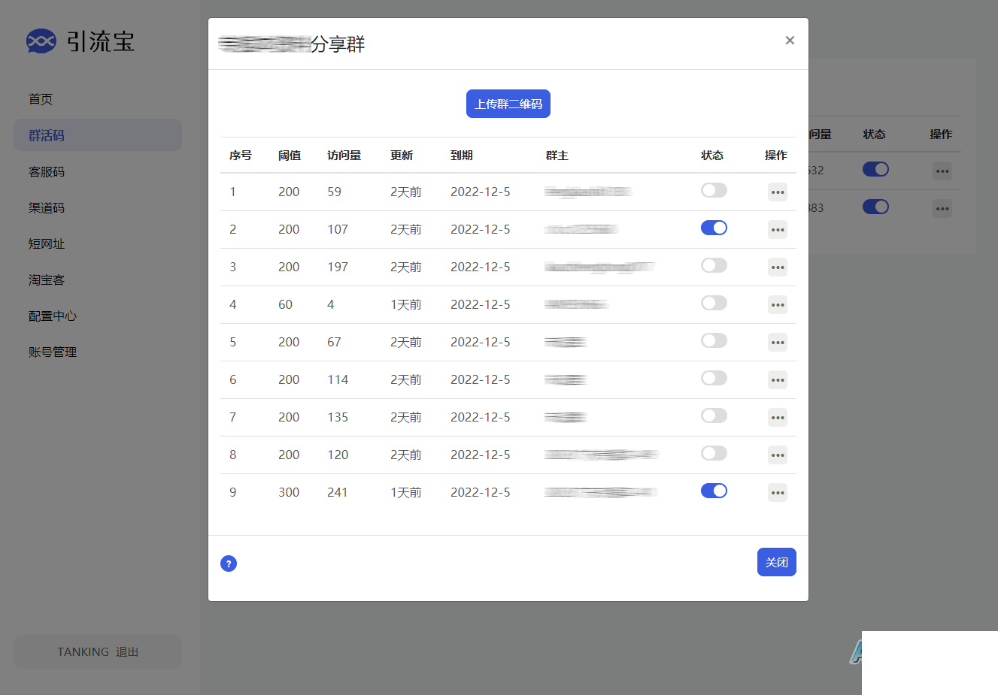998x695 pixels.
Task: Open the three-dot menu for row 9
Action: (x=778, y=493)
